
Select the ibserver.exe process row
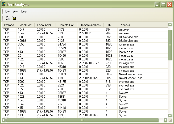pyautogui.click(x=85, y=44)
